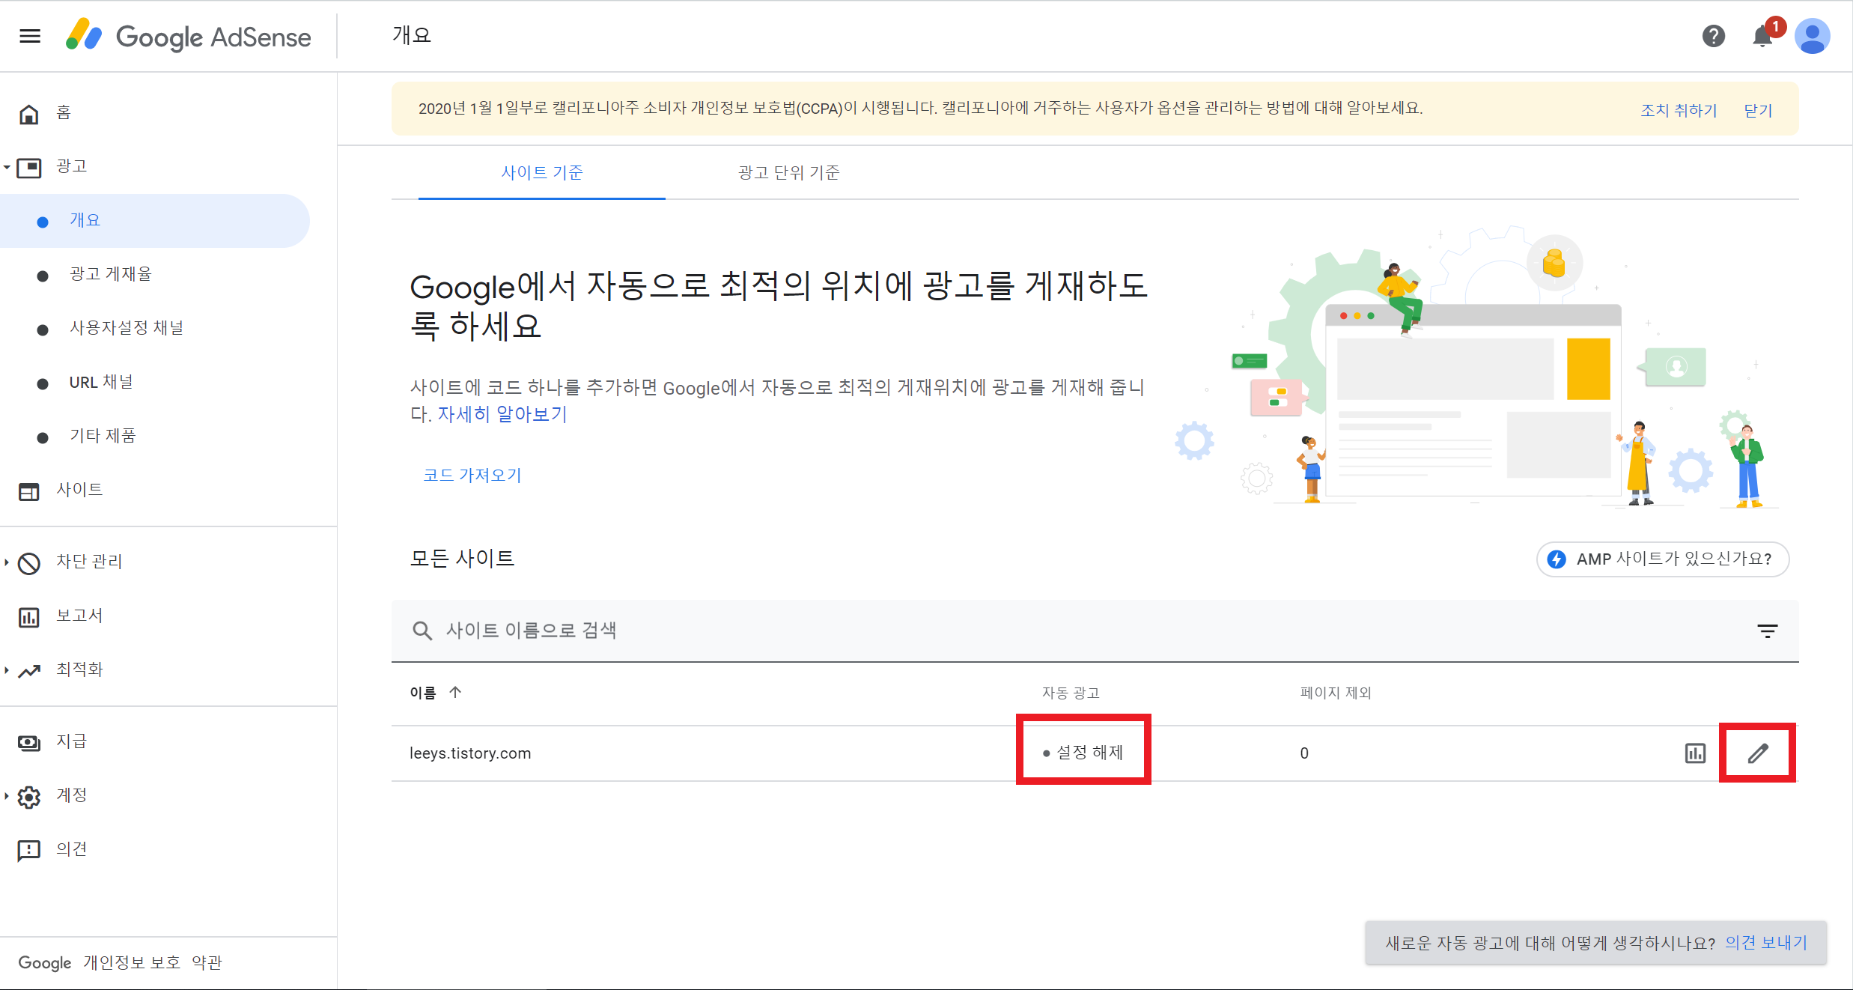Go to 홈 in the sidebar
Image resolution: width=1853 pixels, height=990 pixels.
pos(64,113)
